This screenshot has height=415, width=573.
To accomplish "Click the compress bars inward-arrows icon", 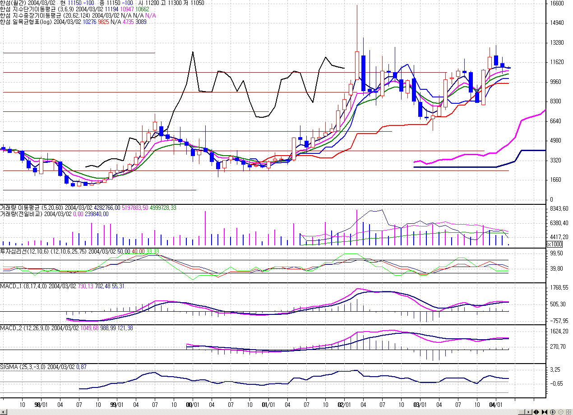I will [x=544, y=412].
